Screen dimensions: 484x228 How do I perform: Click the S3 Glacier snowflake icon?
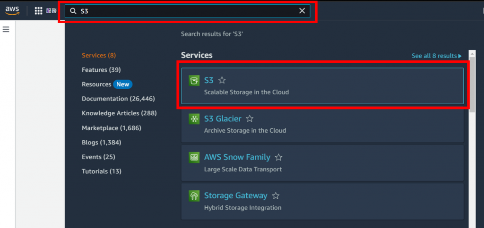click(x=193, y=119)
